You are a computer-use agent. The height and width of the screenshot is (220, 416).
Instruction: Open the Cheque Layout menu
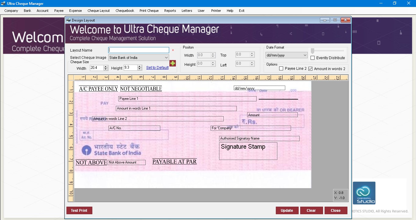click(99, 11)
